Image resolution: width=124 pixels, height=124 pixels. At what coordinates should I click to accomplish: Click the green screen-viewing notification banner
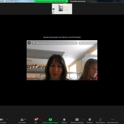51,1
